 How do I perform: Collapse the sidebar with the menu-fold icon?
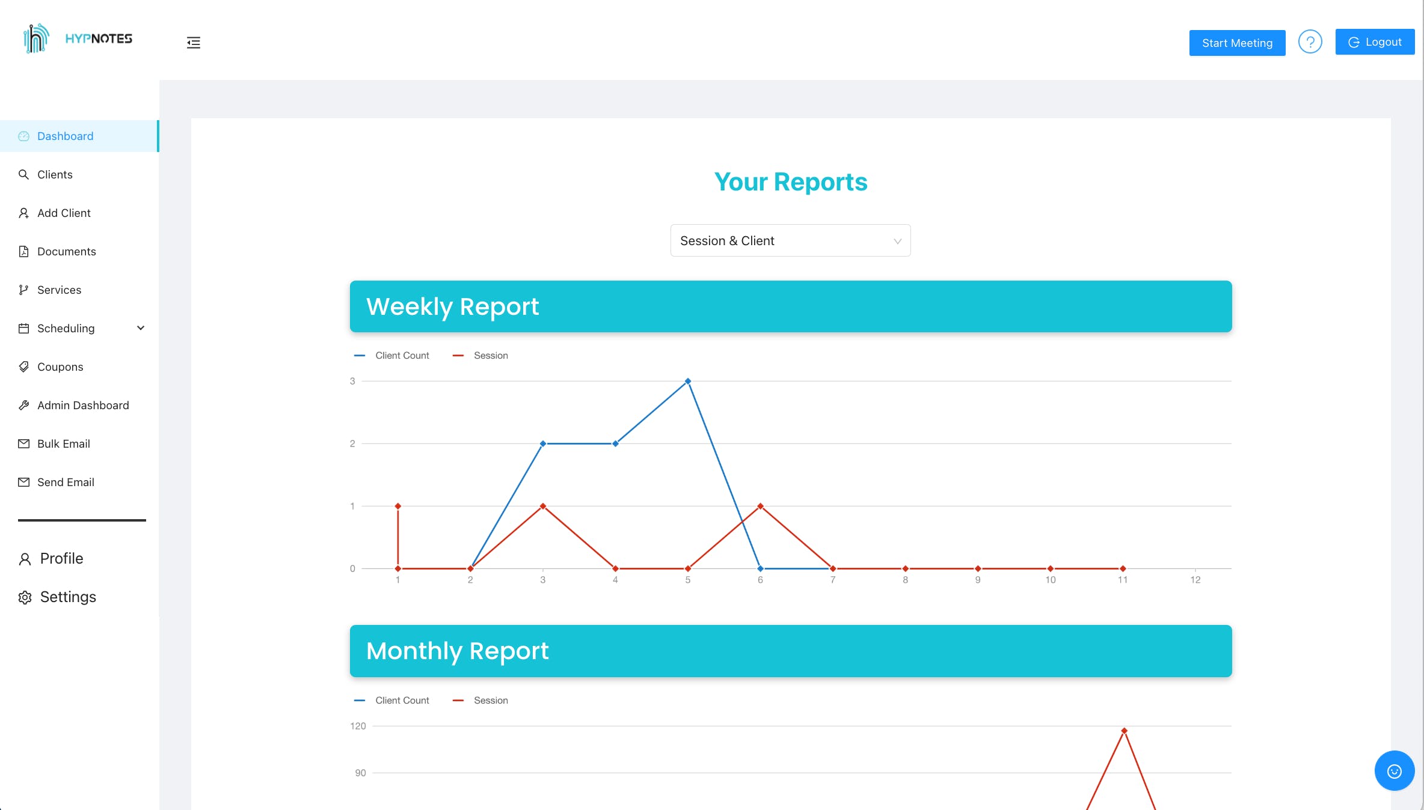[x=193, y=43]
